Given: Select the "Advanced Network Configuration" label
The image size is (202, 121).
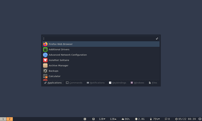Looking at the screenshot, I should click(68, 55).
